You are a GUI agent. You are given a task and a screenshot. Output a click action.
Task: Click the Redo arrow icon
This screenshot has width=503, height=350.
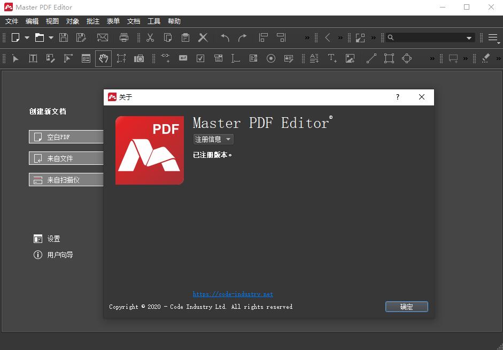pos(243,37)
